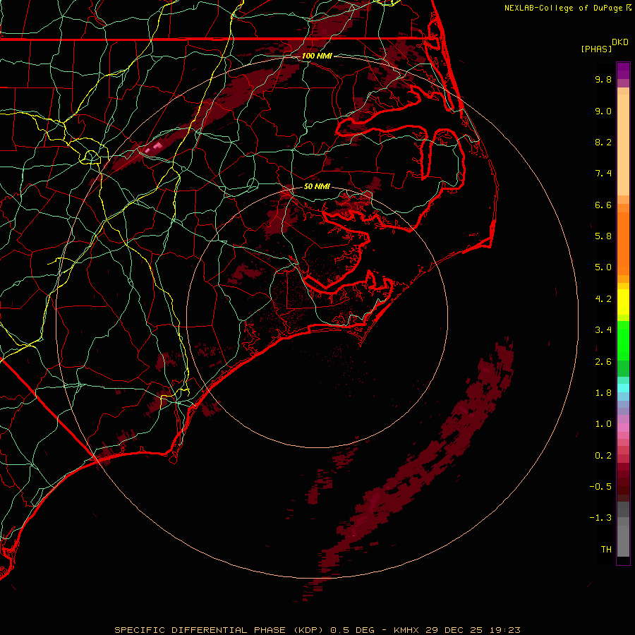Screen dimensions: 635x635
Task: Click the yellow segment of color bar
Action: [x=623, y=302]
